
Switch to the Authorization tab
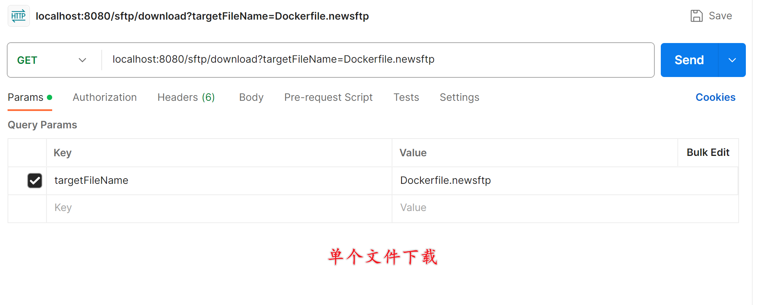[x=105, y=97]
